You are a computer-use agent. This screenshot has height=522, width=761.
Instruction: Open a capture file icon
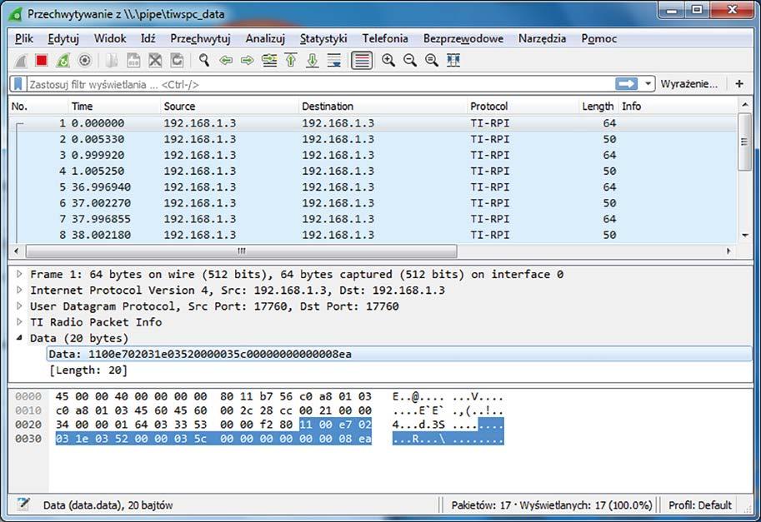point(112,61)
